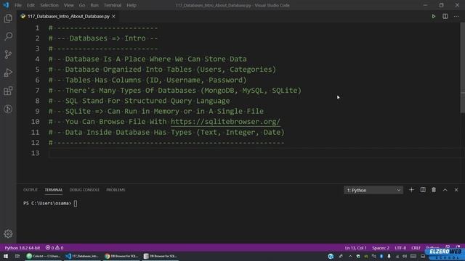
Task: Open the editor More Actions ellipsis
Action: (x=456, y=16)
